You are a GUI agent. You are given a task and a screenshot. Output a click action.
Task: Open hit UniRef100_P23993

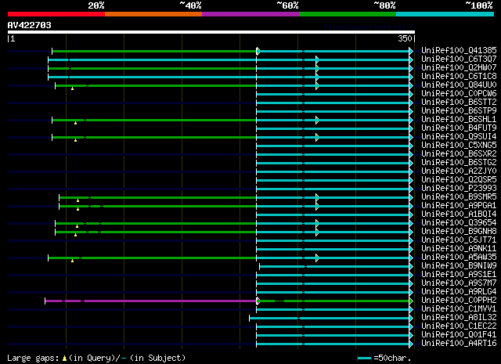(459, 189)
